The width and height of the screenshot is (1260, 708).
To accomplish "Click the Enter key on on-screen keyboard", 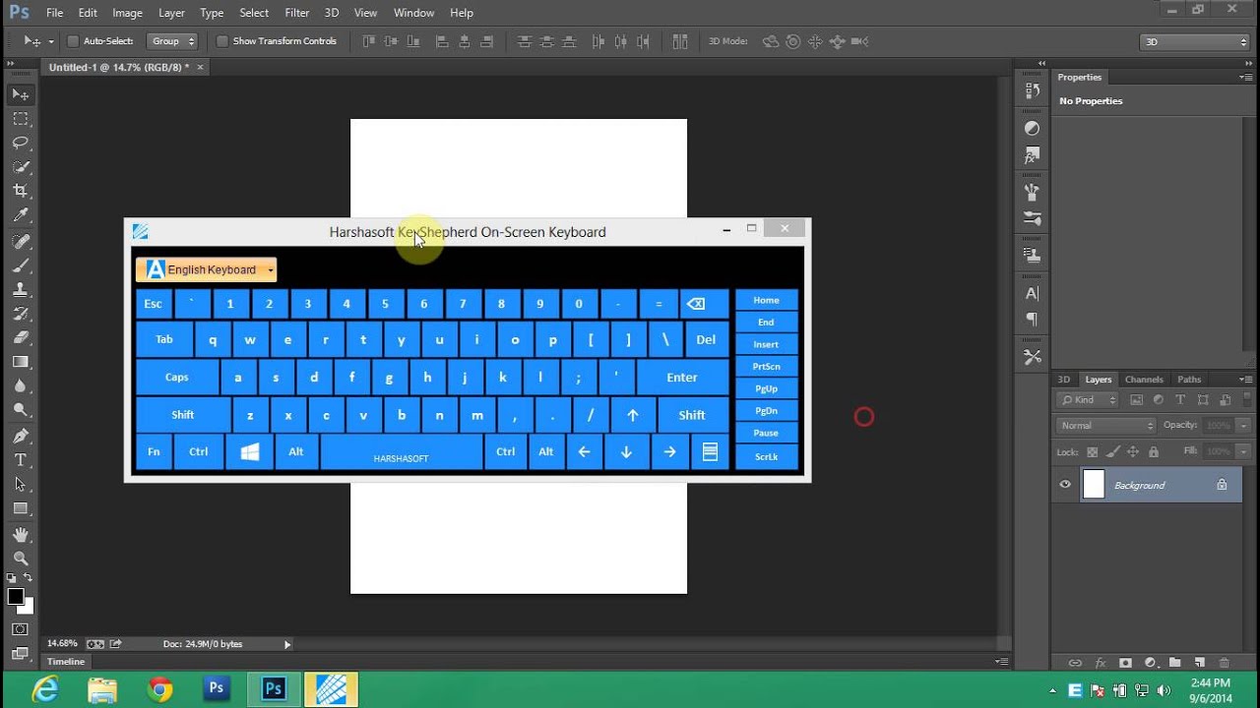I will click(682, 377).
